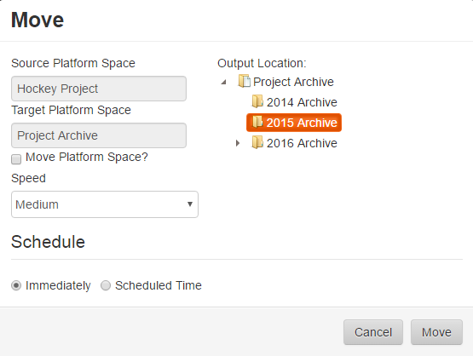
Task: Click the 2015 Archive folder icon
Action: 257,122
